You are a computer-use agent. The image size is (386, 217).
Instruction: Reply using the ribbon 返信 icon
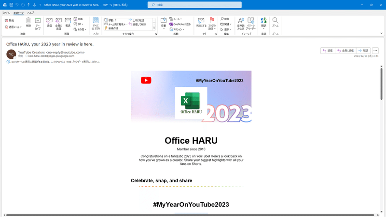tap(49, 23)
